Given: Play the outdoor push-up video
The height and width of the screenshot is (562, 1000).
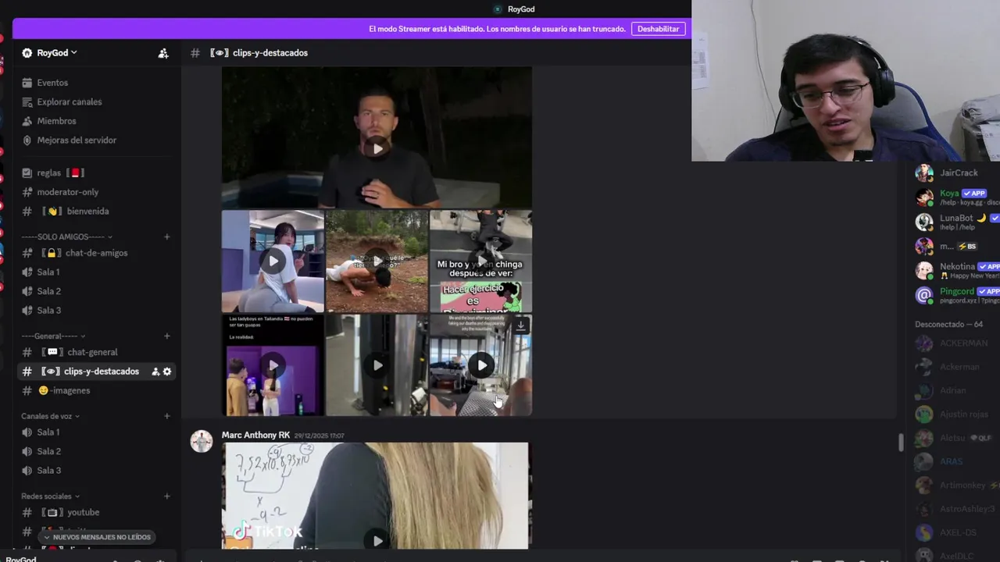Looking at the screenshot, I should pyautogui.click(x=377, y=261).
